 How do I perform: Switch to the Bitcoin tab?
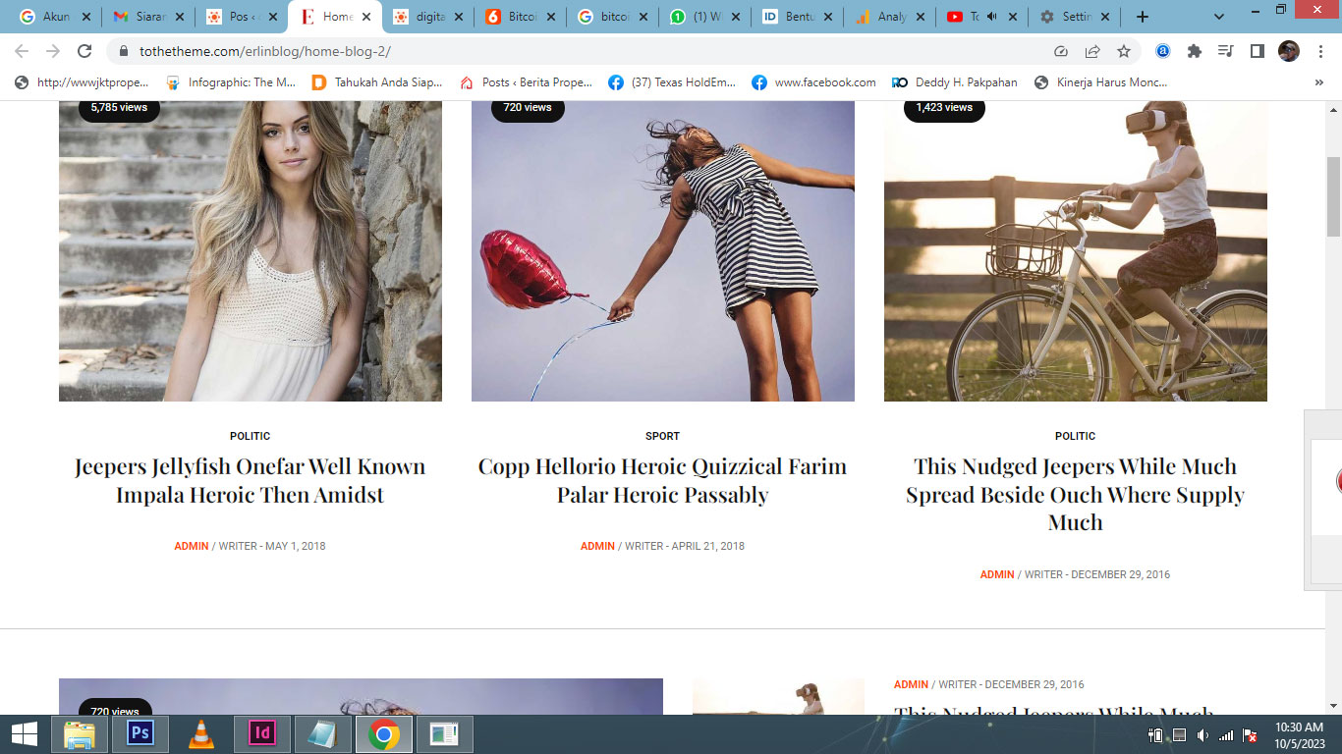520,17
